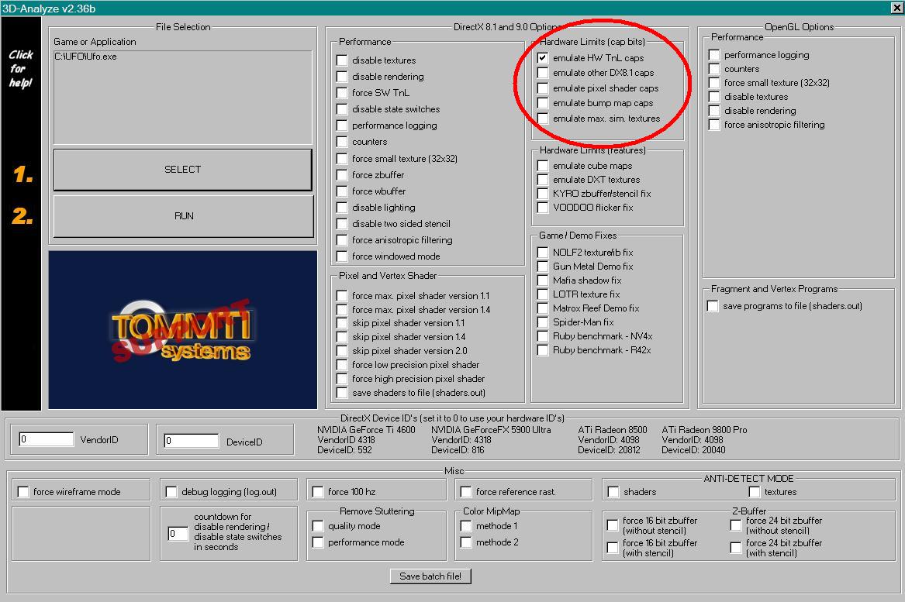Check force high precision pixel shader
Image resolution: width=905 pixels, height=602 pixels.
pyautogui.click(x=342, y=379)
